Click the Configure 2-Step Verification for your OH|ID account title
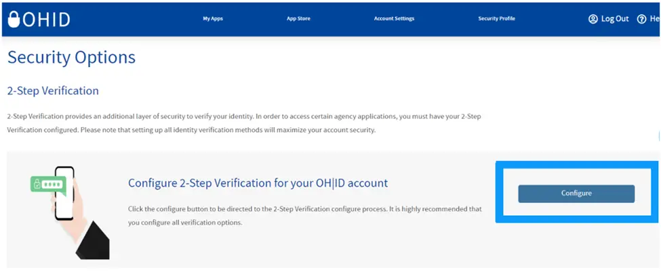This screenshot has height=272, width=661. click(258, 183)
